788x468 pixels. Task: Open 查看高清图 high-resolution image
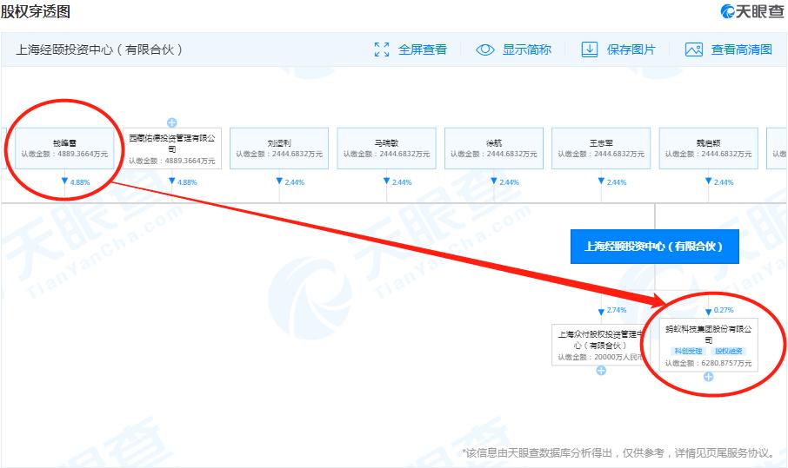(x=742, y=49)
